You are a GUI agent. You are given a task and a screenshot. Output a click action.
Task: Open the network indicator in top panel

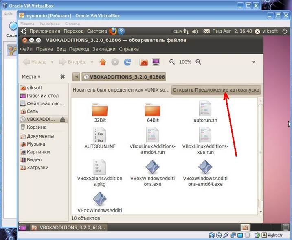coord(186,31)
